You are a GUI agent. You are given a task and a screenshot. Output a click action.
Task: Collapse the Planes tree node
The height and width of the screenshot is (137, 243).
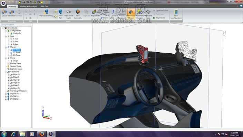pyautogui.click(x=6, y=47)
